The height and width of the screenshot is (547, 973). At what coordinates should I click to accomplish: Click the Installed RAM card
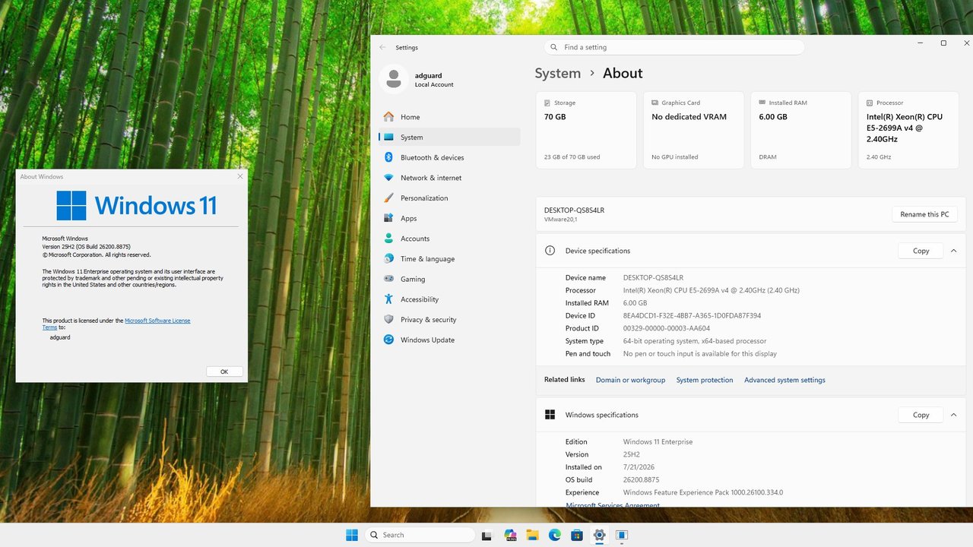pyautogui.click(x=801, y=130)
